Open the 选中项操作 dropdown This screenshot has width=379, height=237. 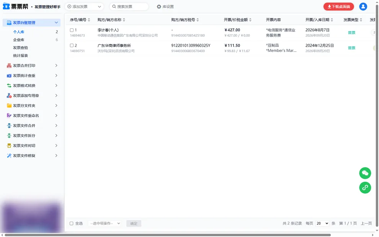click(105, 224)
